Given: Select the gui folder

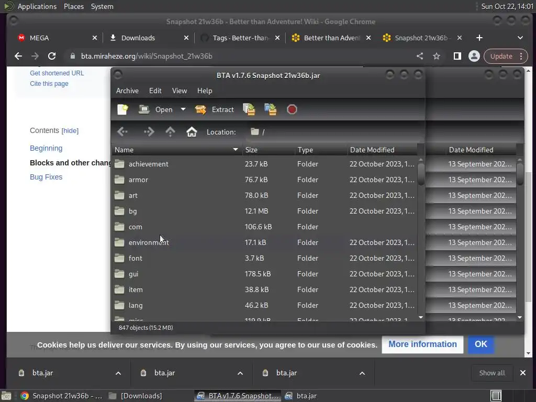Looking at the screenshot, I should (x=264, y=274).
